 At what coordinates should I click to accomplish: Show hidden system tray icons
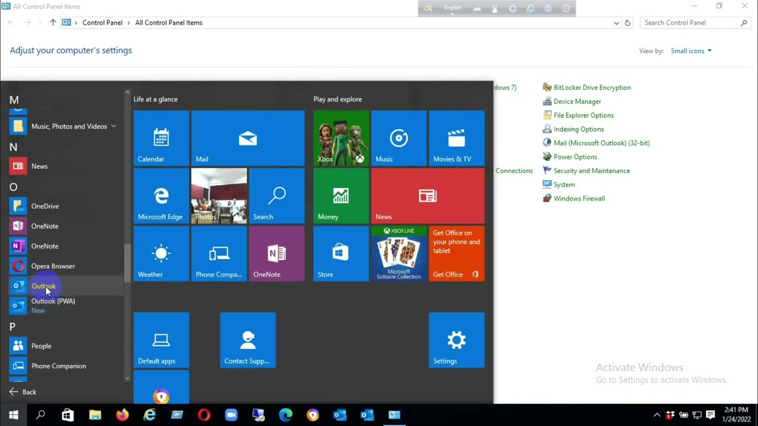657,415
